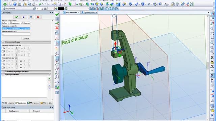Click the P parameters icon in automenu
216x121 pixels.
pos(57,19)
